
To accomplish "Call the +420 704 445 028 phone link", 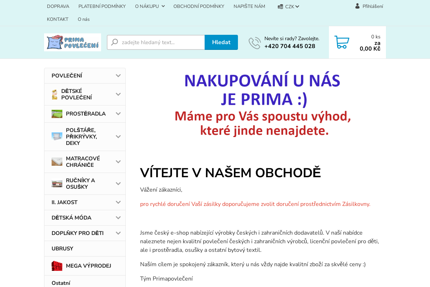I will tap(290, 46).
